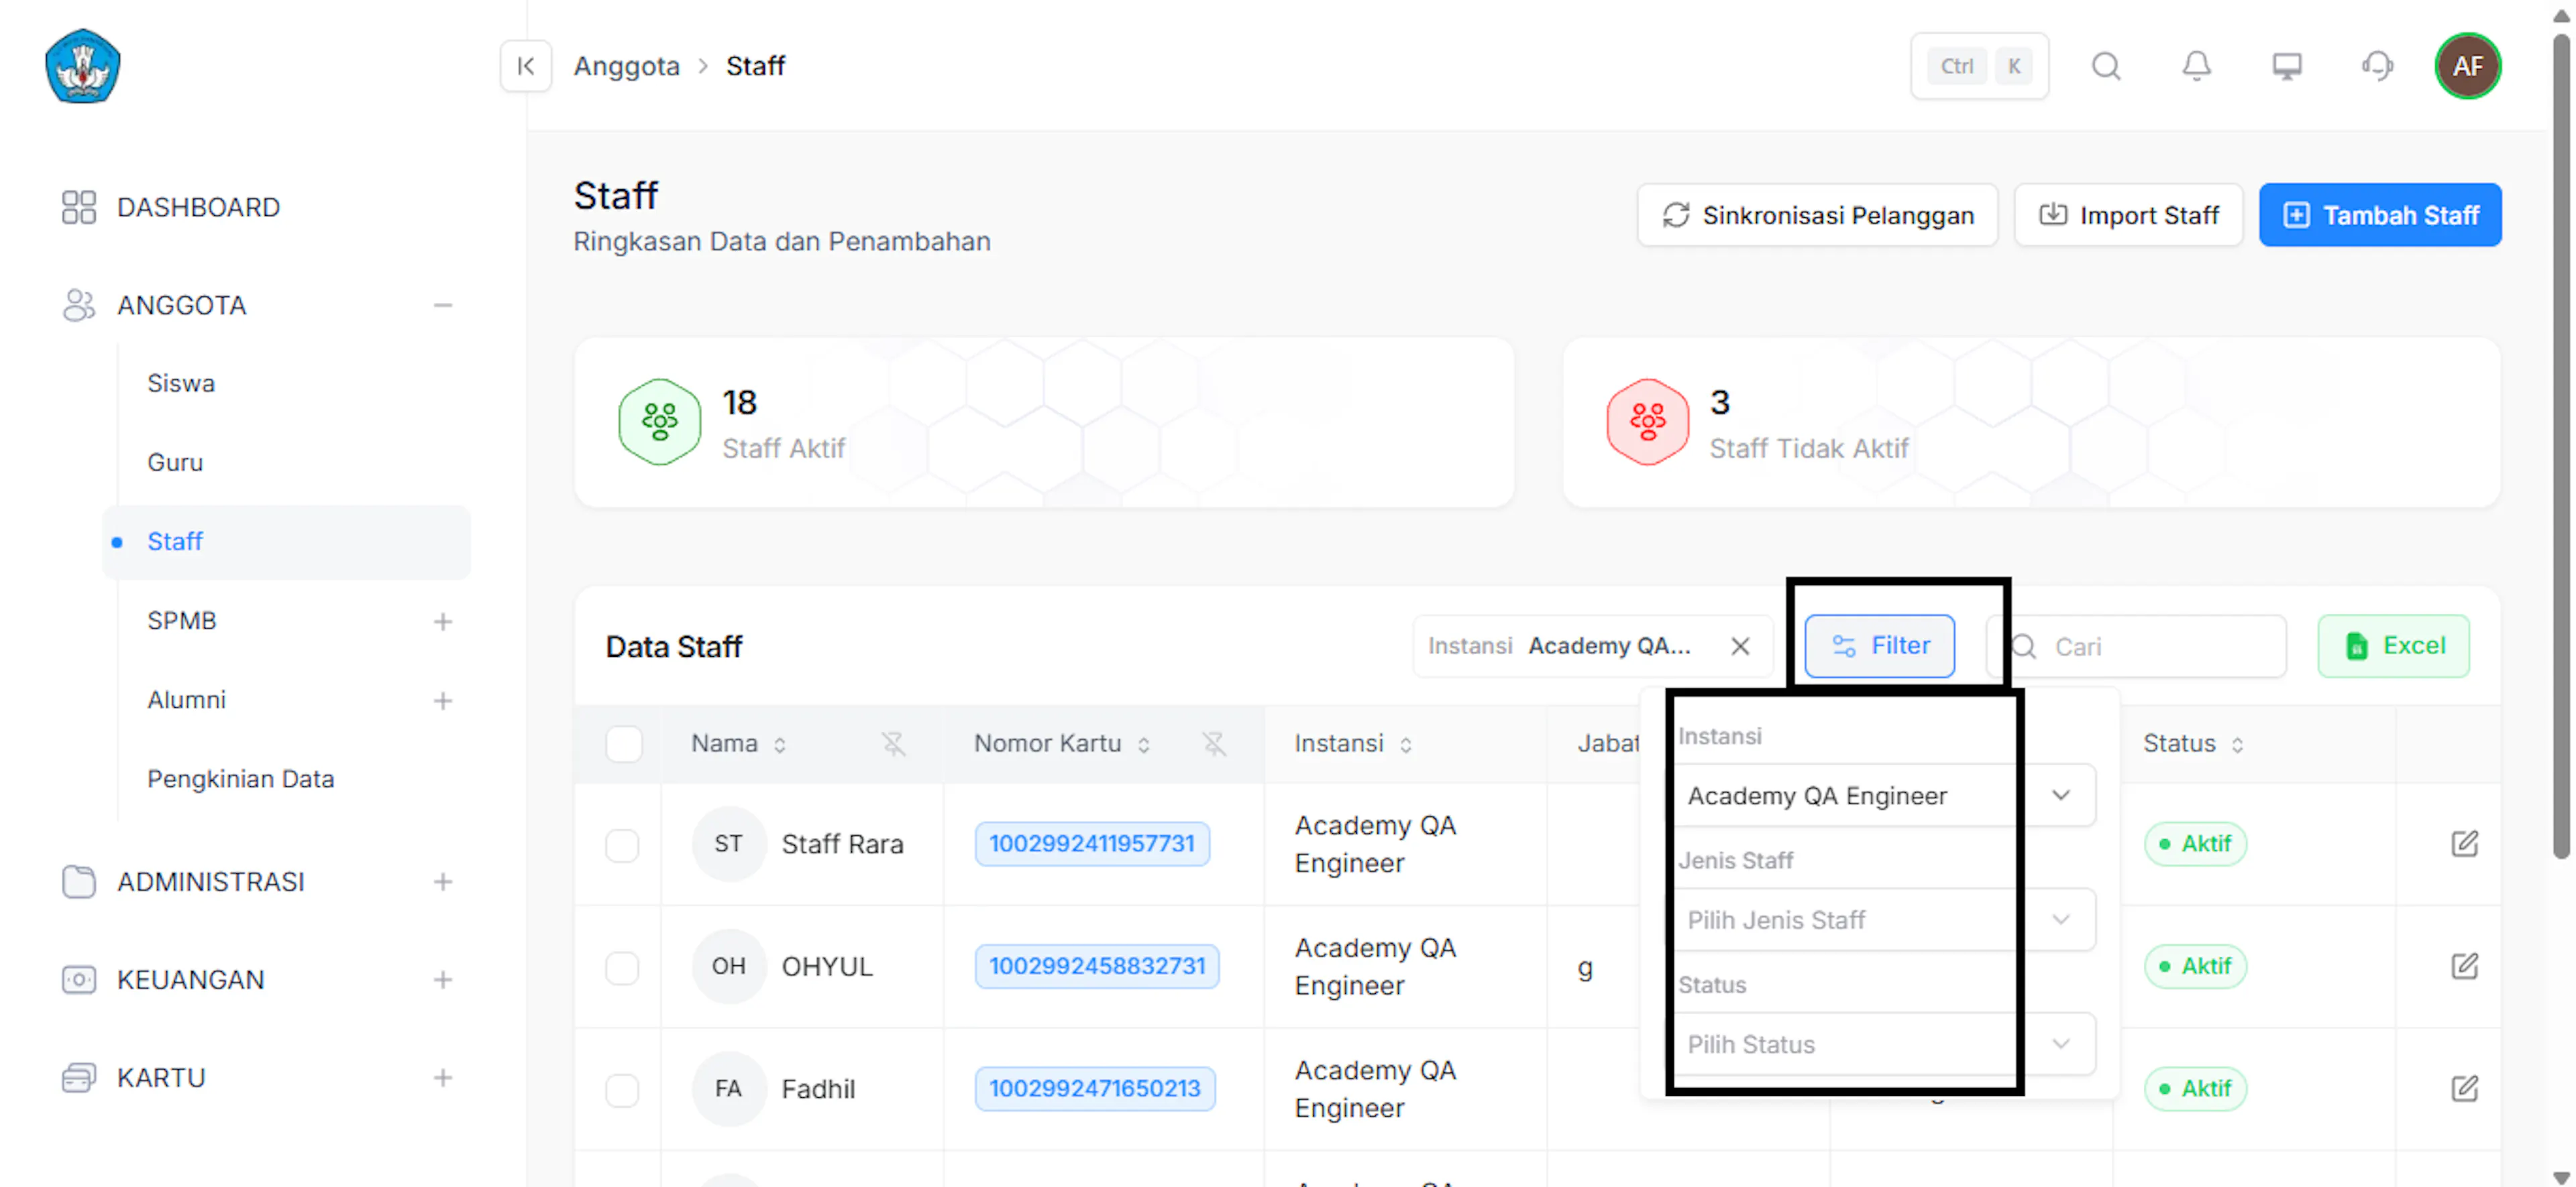Click the Anggota people icon
This screenshot has width=2576, height=1187.
click(x=78, y=305)
